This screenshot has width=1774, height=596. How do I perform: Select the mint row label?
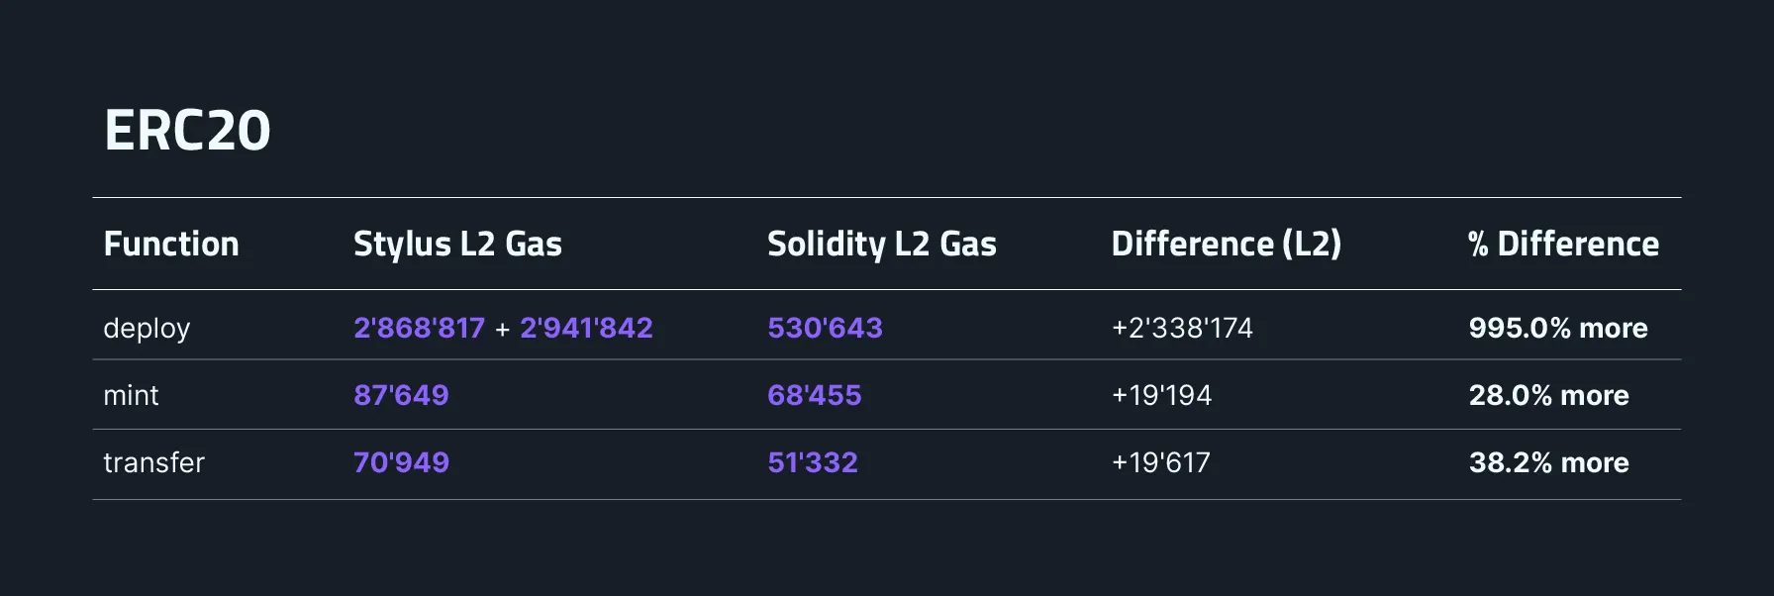(x=131, y=395)
